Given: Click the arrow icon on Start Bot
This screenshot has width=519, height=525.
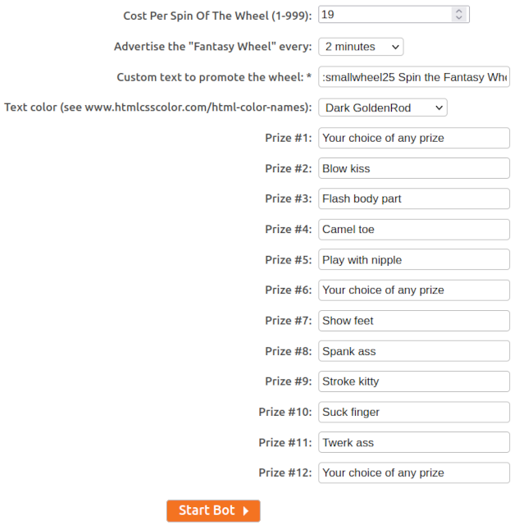Looking at the screenshot, I should pos(246,511).
